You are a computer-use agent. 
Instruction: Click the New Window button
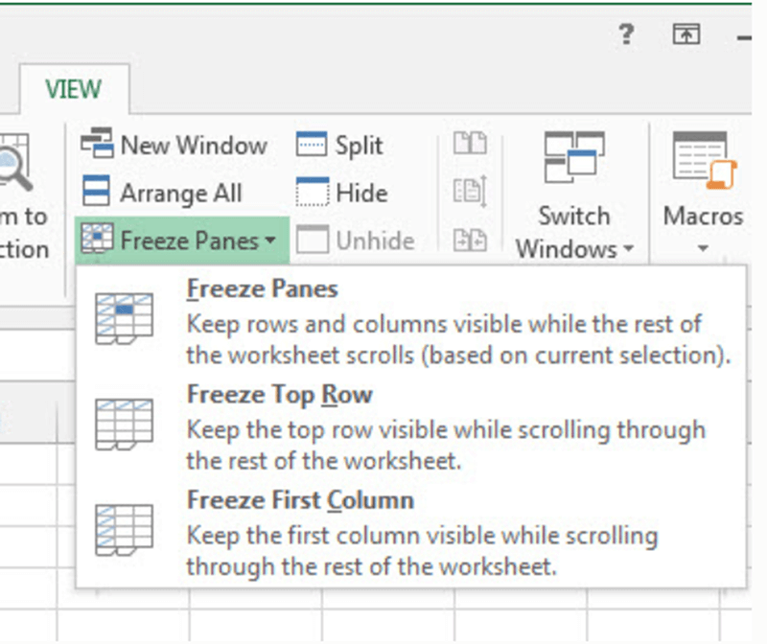pos(174,145)
